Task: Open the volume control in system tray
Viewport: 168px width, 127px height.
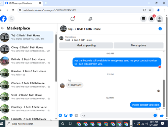Action: [146, 124]
